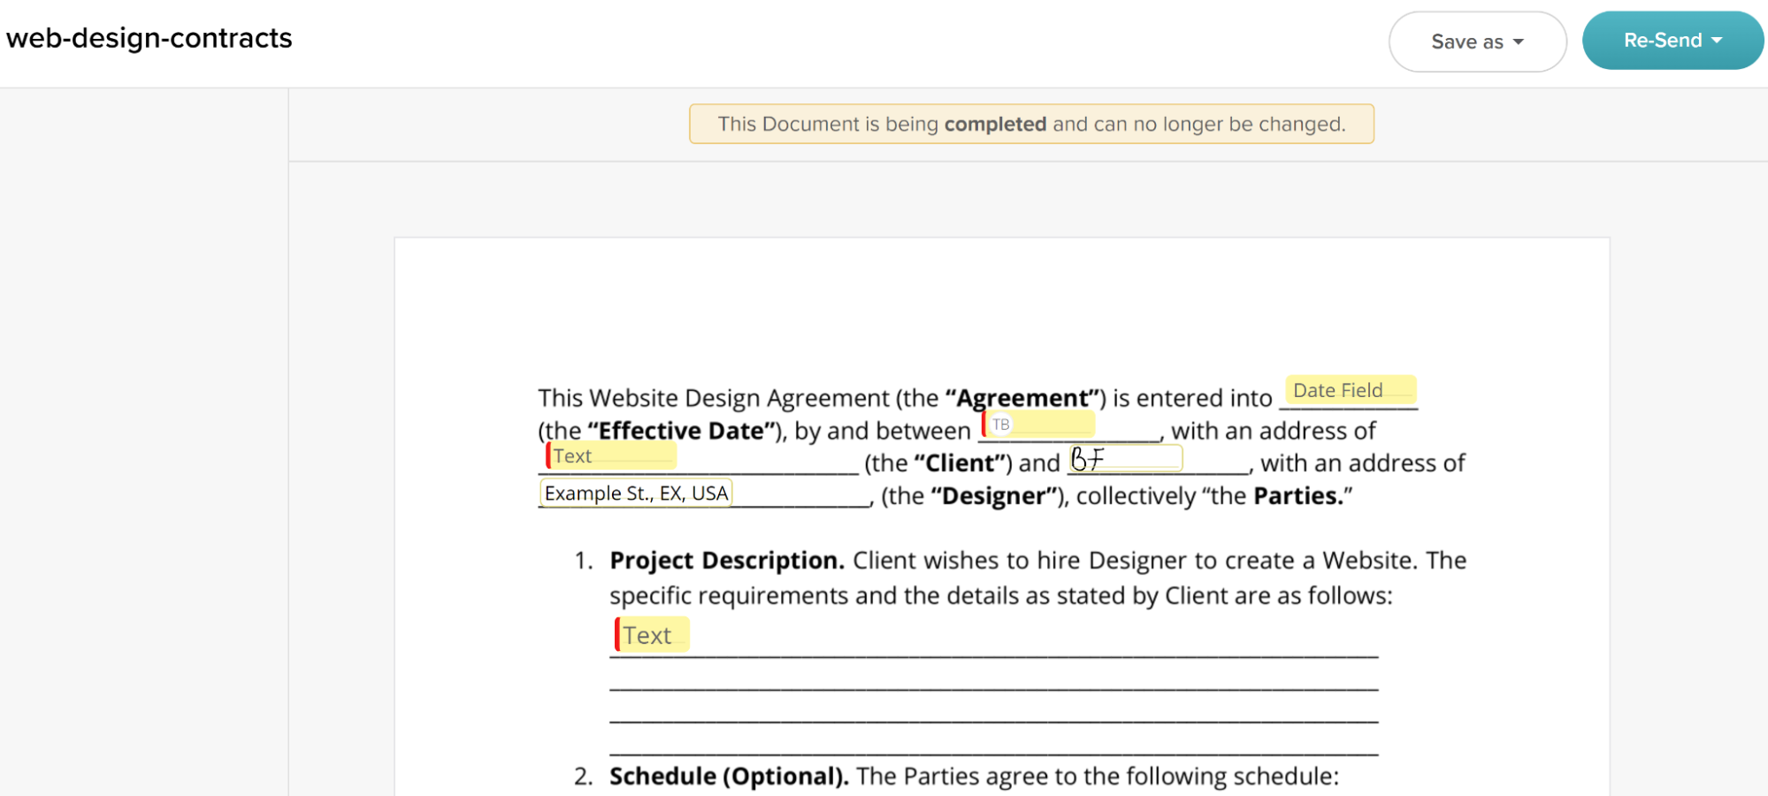
Task: Click the BF designer signature field
Action: pos(1124,456)
